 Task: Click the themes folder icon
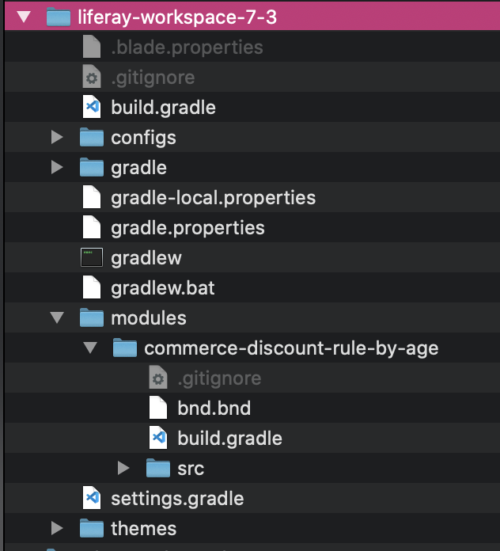click(92, 528)
